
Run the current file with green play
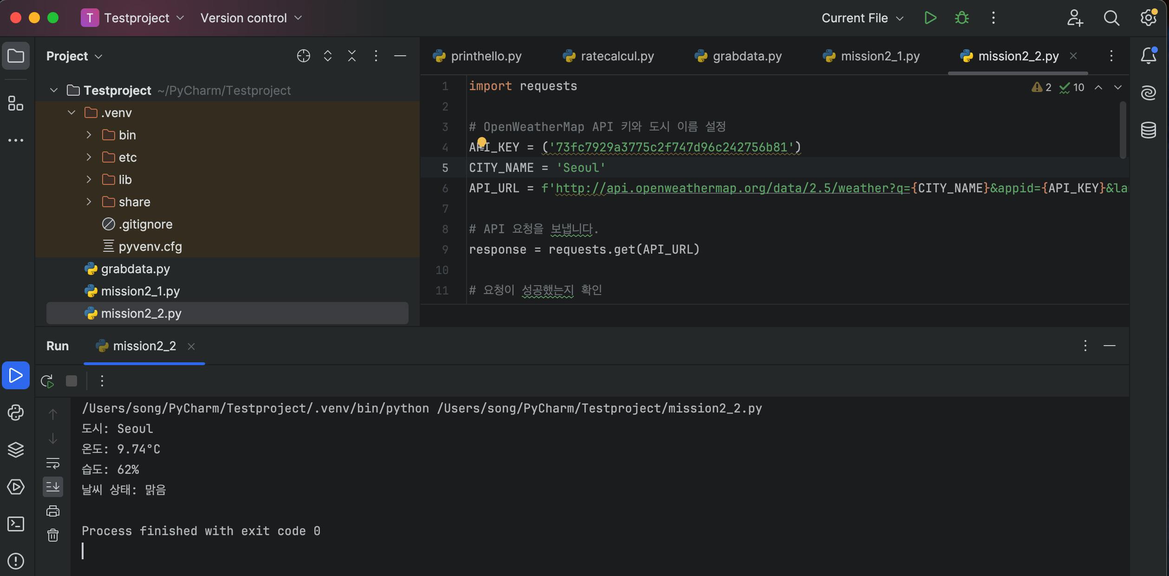pyautogui.click(x=930, y=18)
